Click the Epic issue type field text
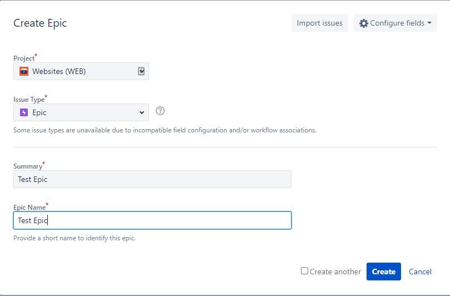The image size is (450, 296). click(39, 112)
